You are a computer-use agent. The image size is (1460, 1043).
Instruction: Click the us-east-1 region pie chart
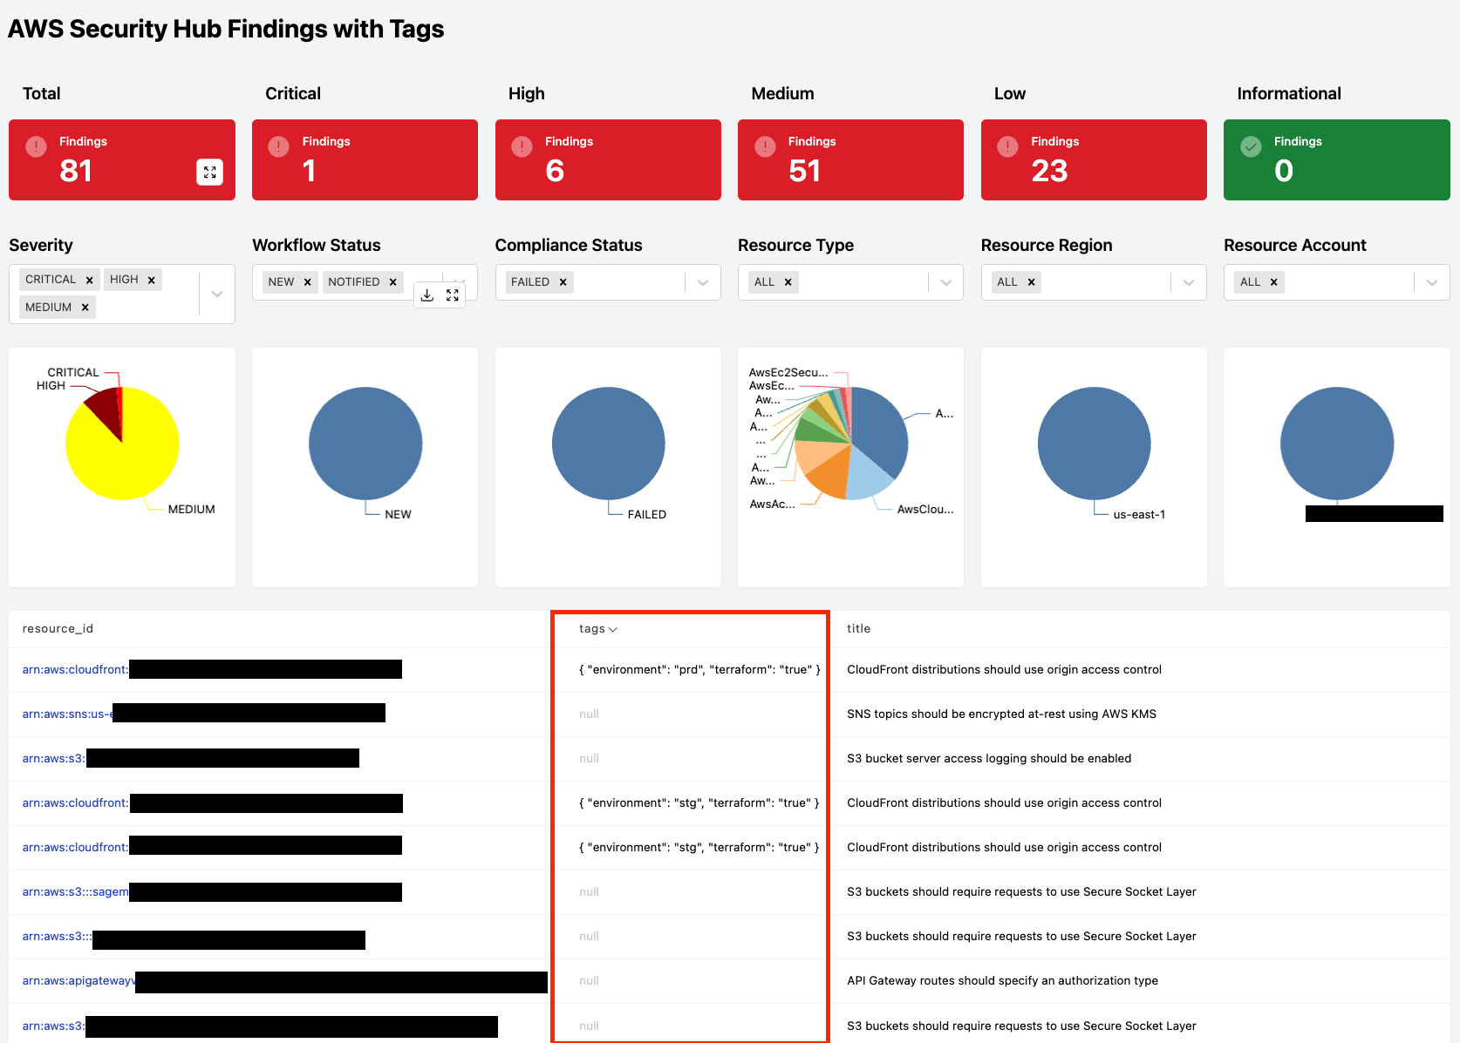click(x=1095, y=444)
